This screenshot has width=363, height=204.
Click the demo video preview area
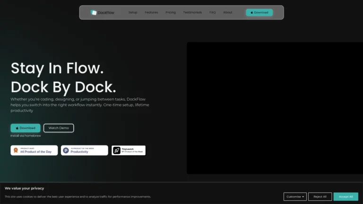click(275, 108)
